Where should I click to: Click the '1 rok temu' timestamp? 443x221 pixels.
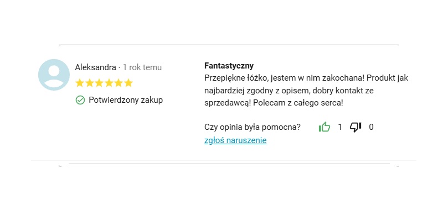pyautogui.click(x=142, y=67)
